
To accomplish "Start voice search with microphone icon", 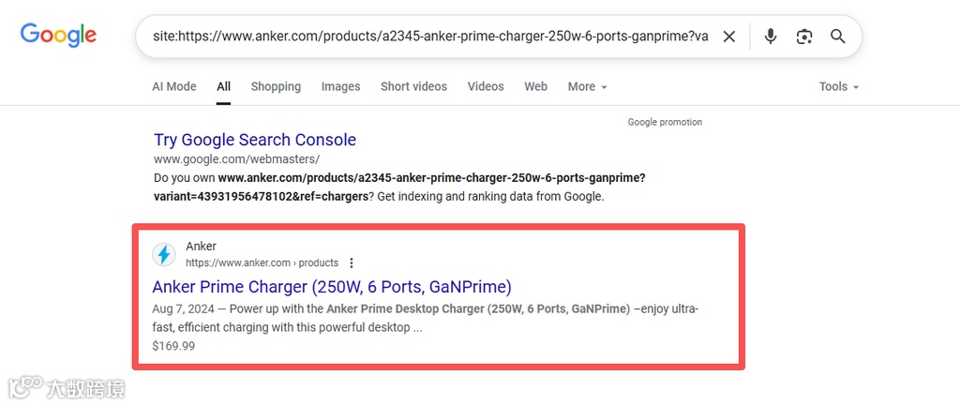I will (x=771, y=37).
